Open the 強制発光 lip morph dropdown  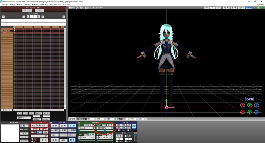(105, 128)
